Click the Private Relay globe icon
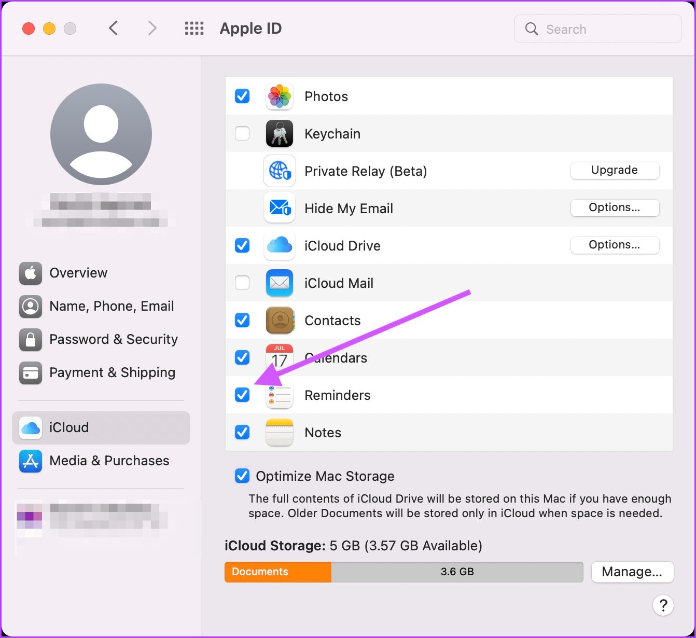Viewport: 696px width, 638px height. click(280, 171)
